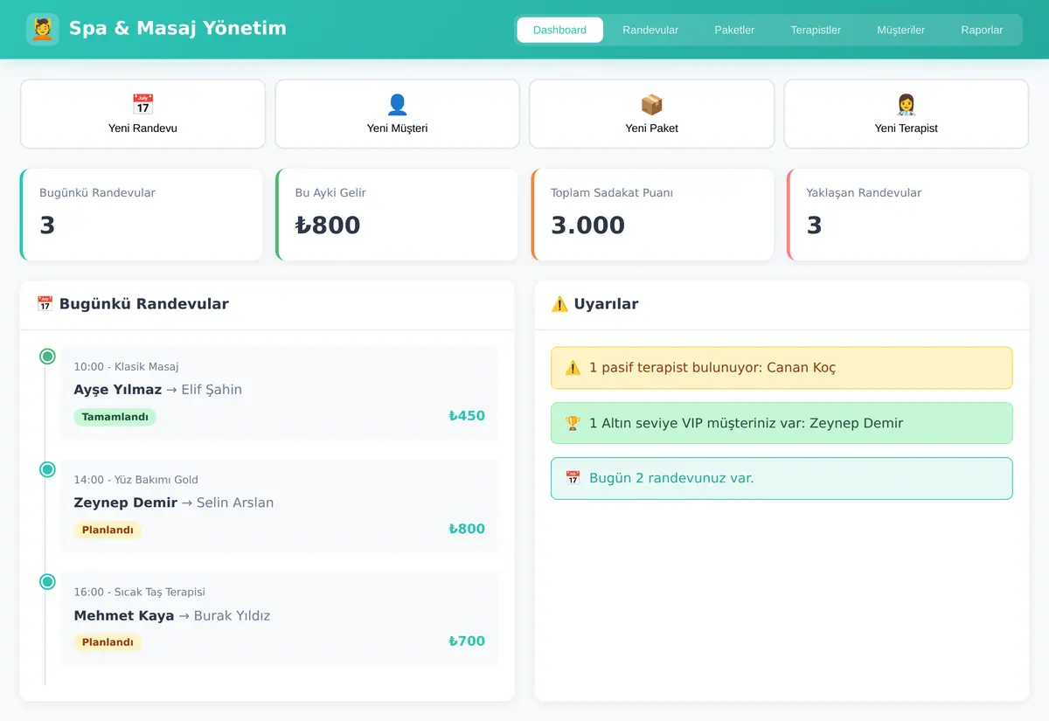Click trophy icon in Altın VIP alert

tap(573, 423)
